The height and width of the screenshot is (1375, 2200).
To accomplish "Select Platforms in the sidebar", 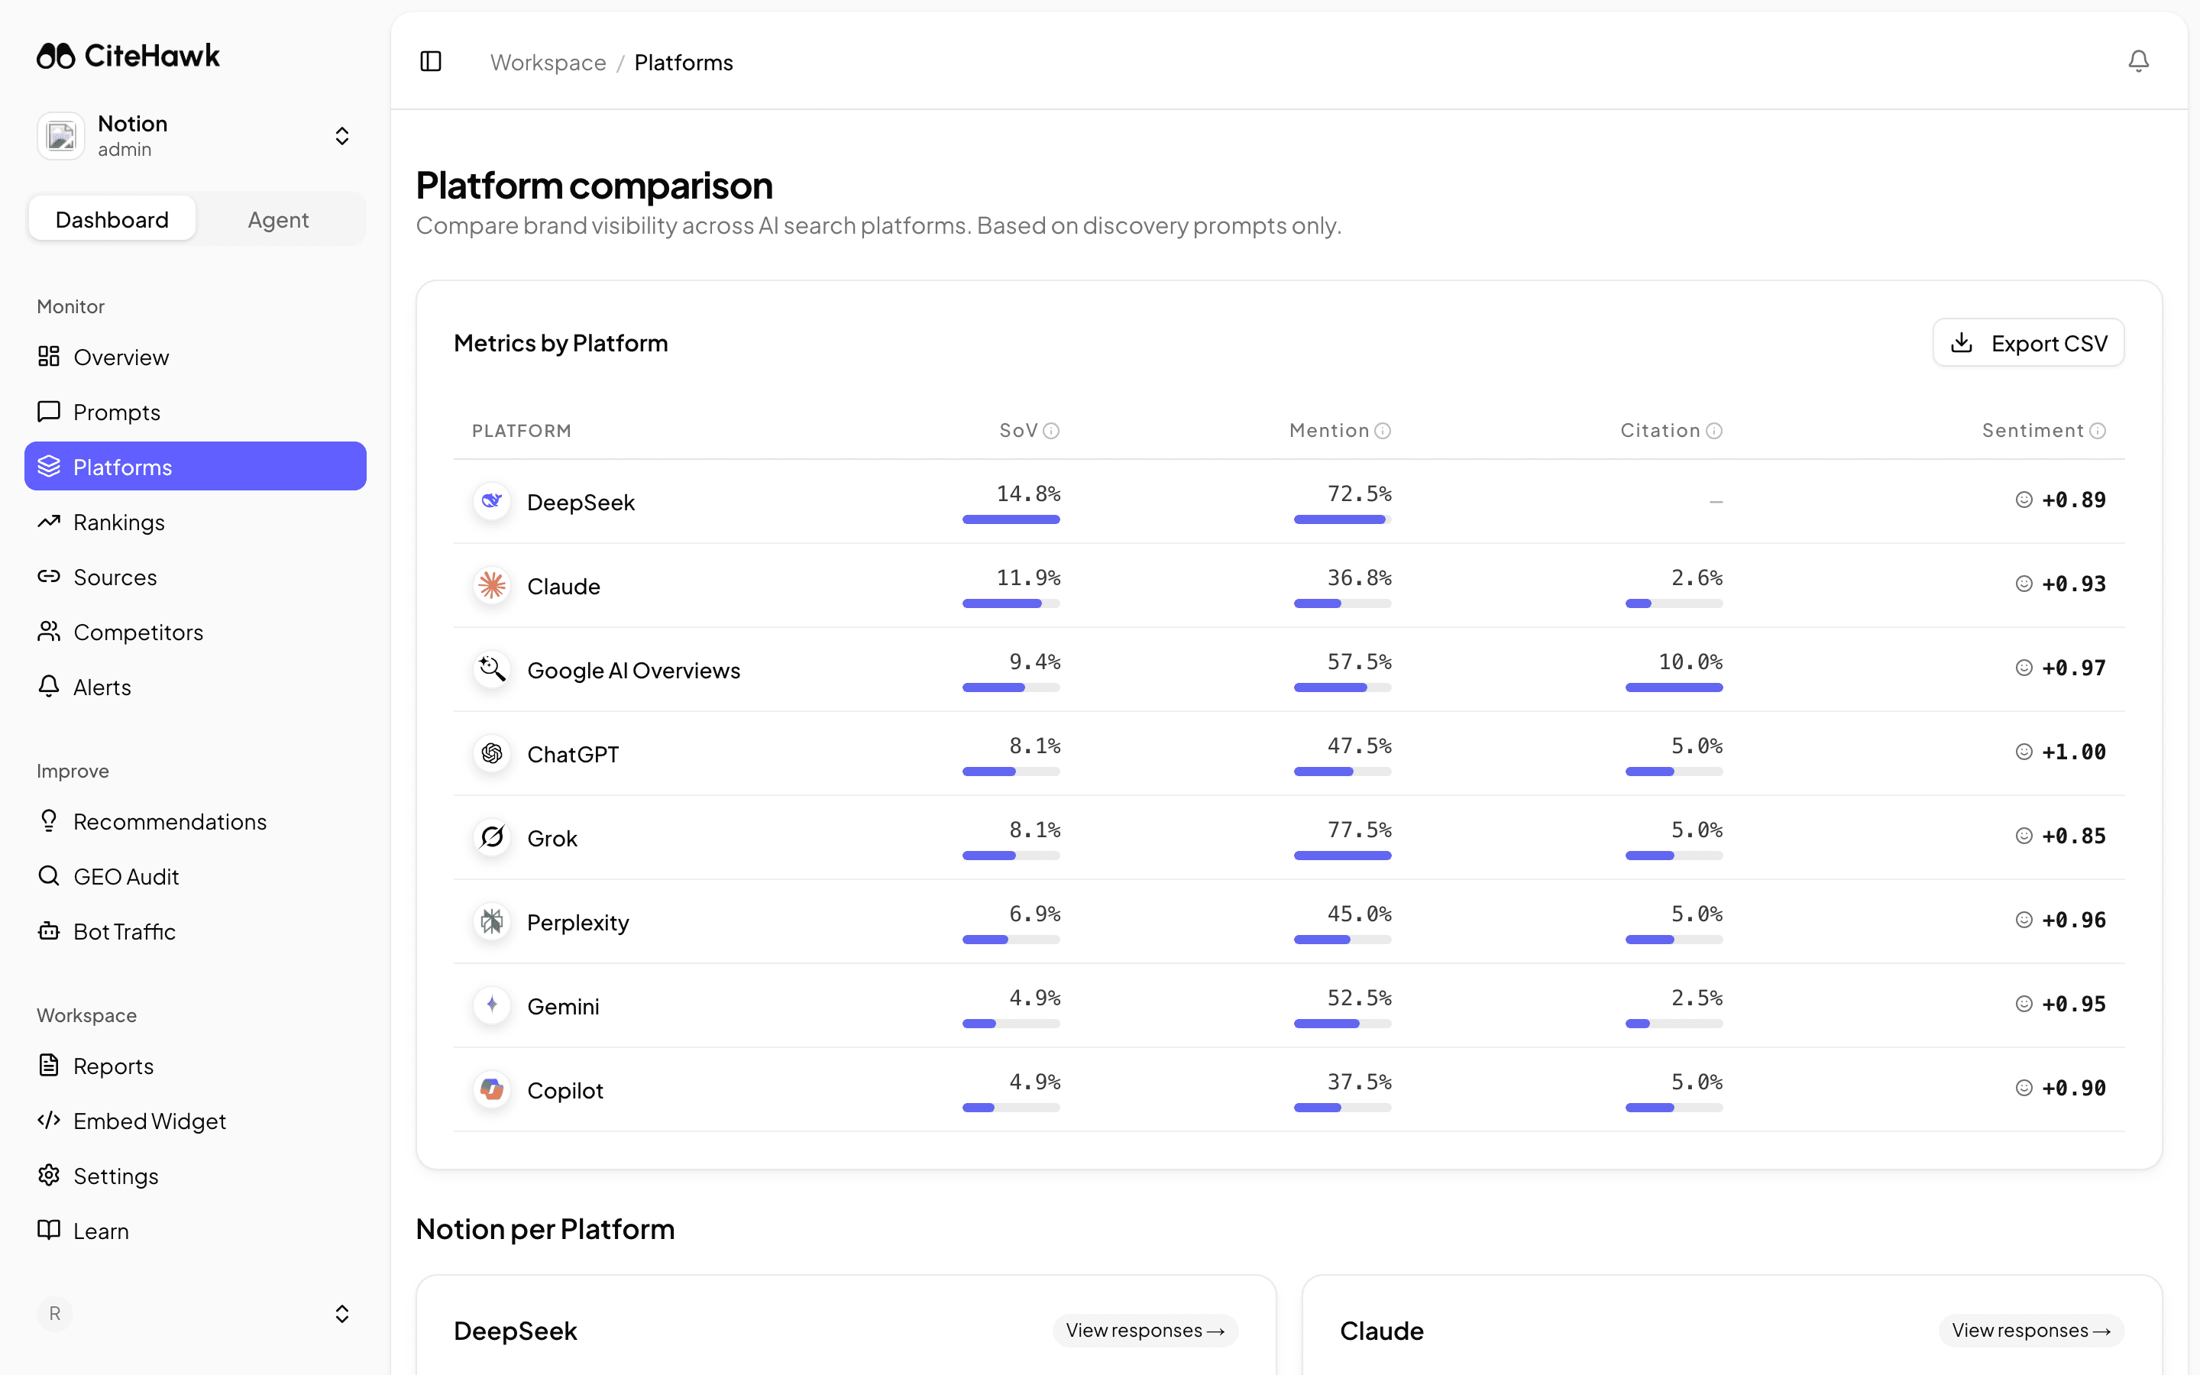I will [x=196, y=467].
